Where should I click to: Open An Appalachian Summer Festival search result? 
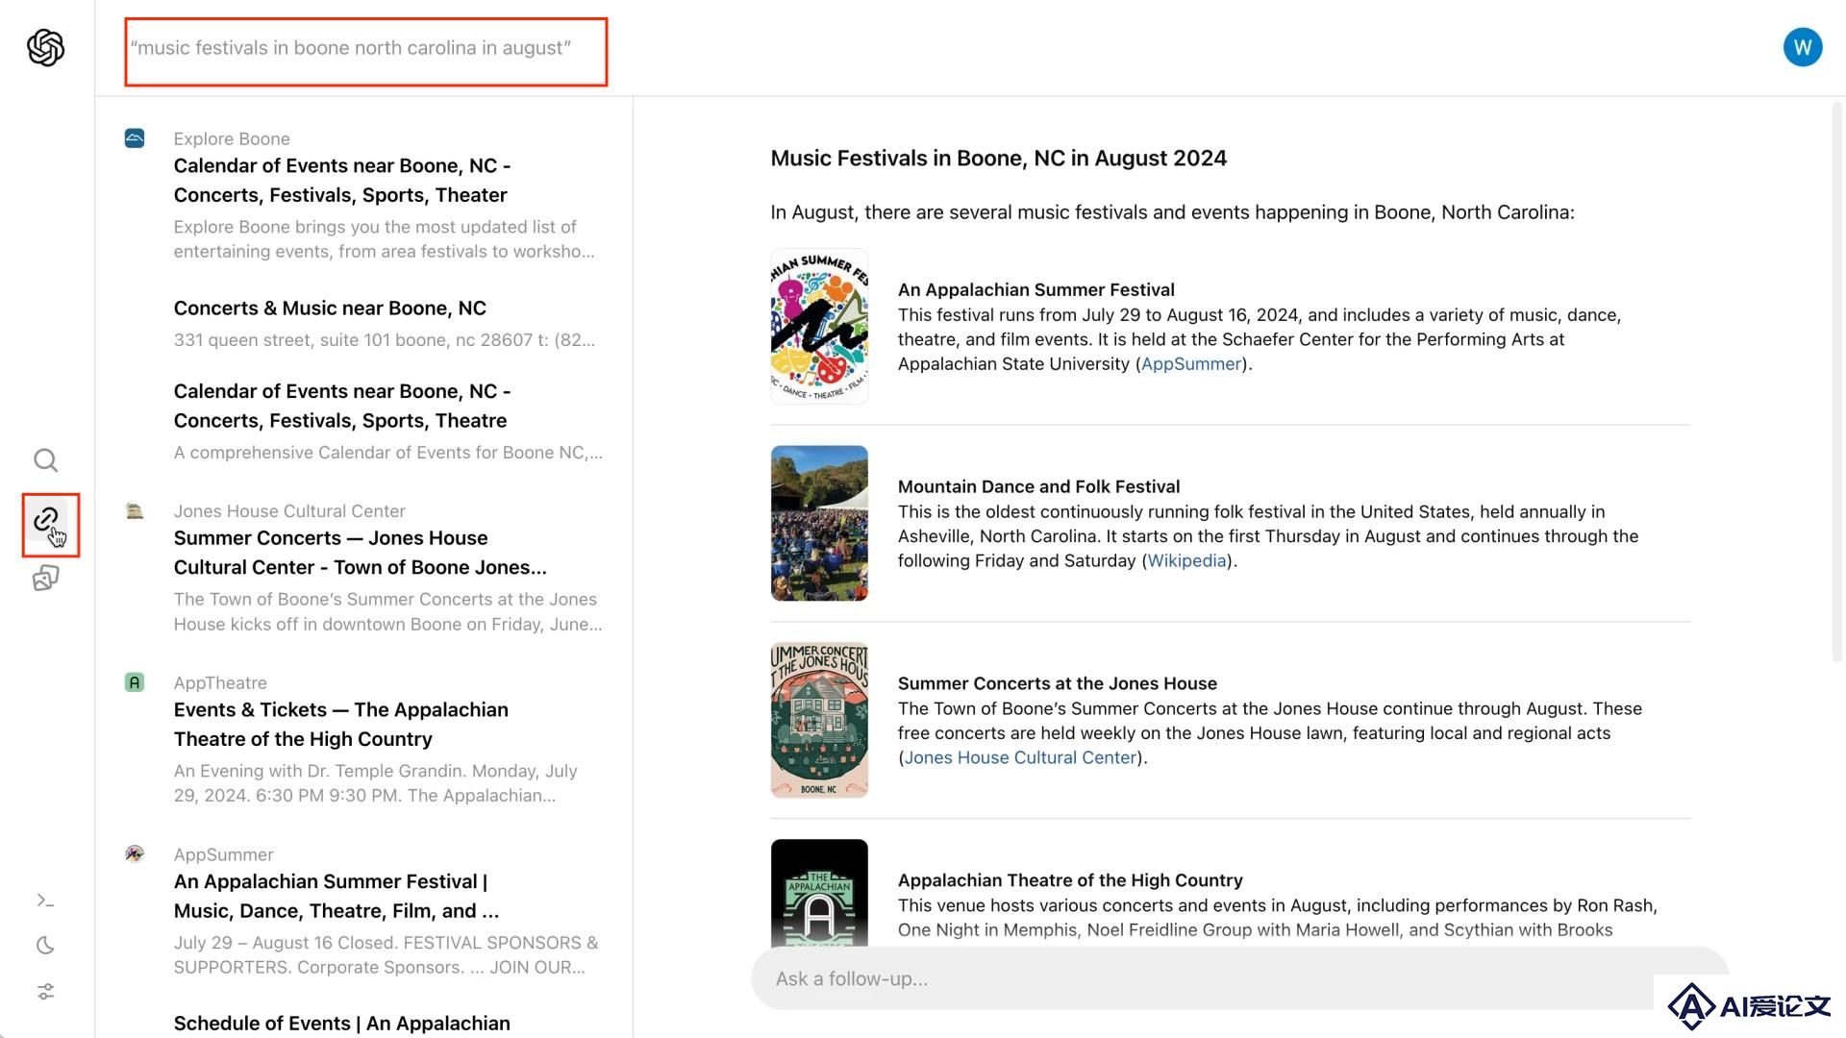pos(337,896)
